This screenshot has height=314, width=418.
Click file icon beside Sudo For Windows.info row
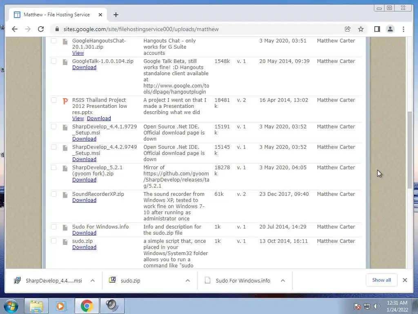click(x=65, y=227)
